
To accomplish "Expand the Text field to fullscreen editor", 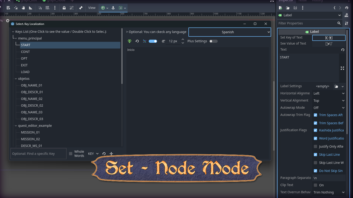I will point(342,68).
